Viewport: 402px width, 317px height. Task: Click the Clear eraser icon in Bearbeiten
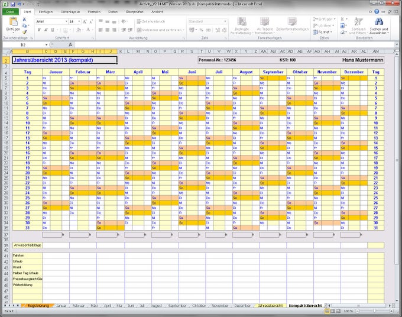point(342,32)
